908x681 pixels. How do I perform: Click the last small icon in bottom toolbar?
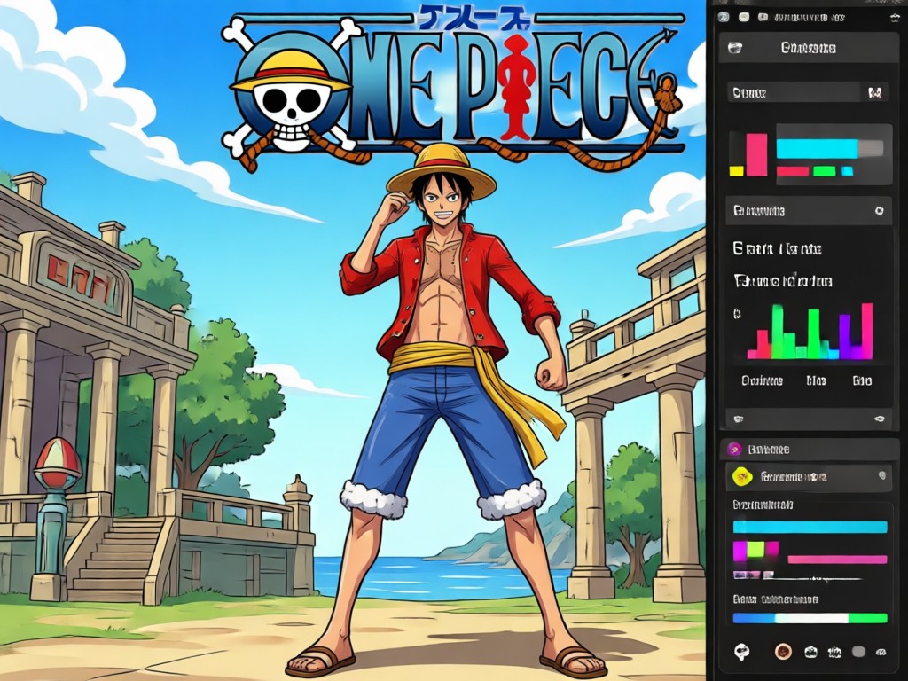pyautogui.click(x=881, y=653)
